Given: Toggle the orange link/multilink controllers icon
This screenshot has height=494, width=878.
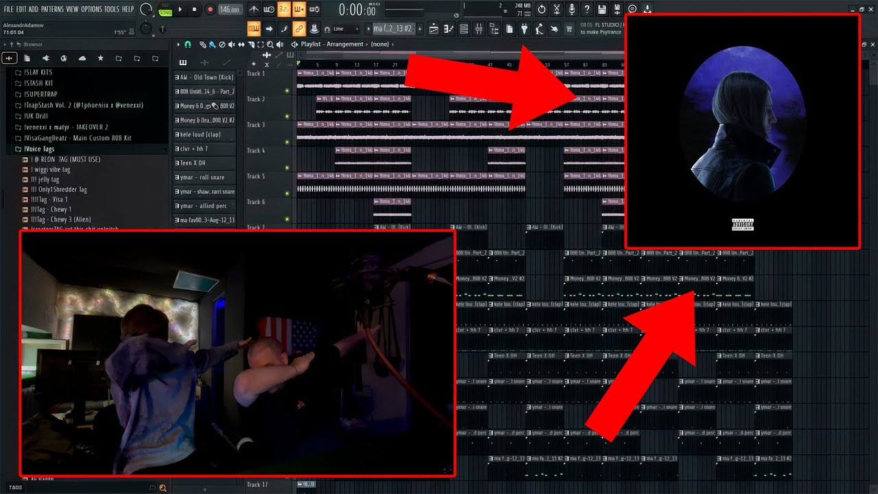Looking at the screenshot, I should click(x=299, y=29).
